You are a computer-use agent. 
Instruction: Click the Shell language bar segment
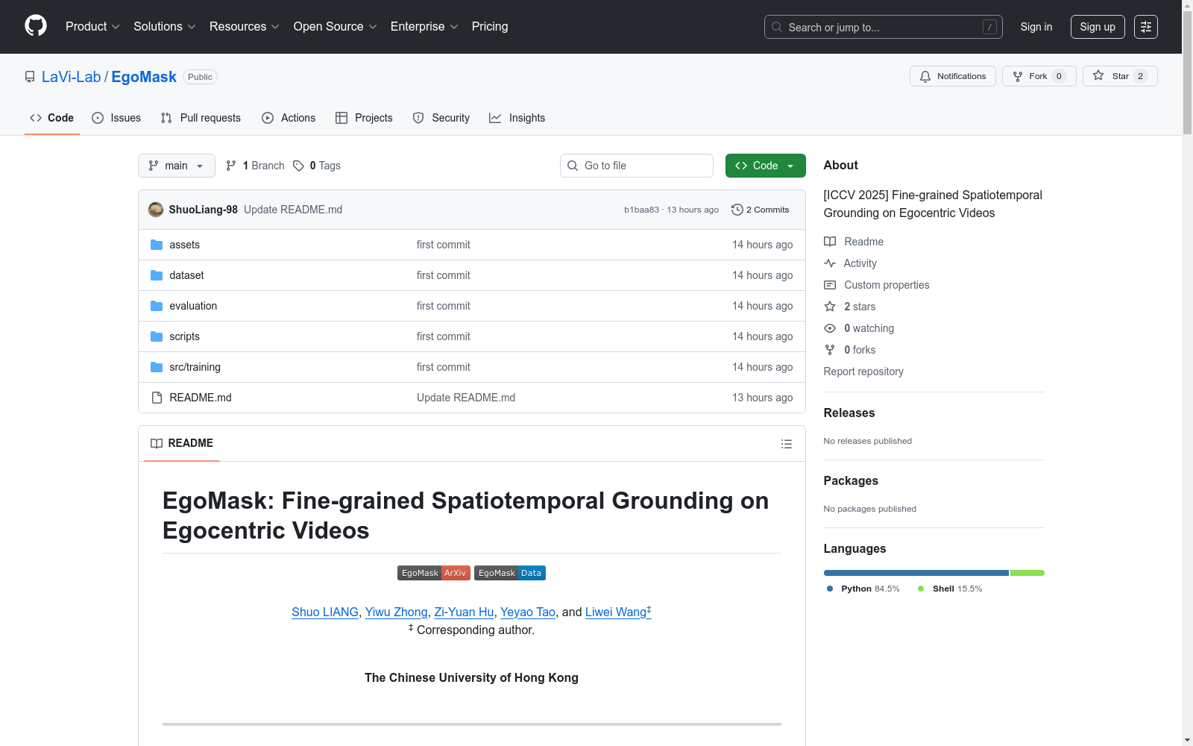coord(1027,573)
